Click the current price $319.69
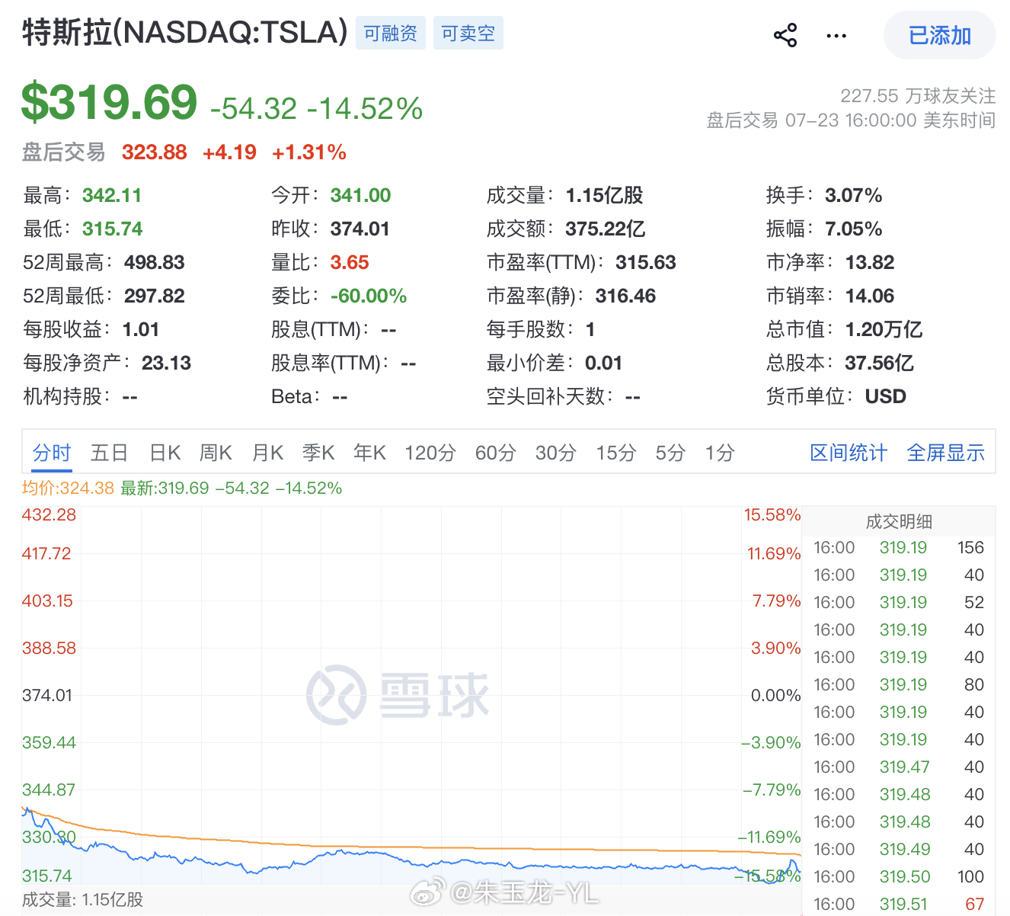 click(x=109, y=102)
